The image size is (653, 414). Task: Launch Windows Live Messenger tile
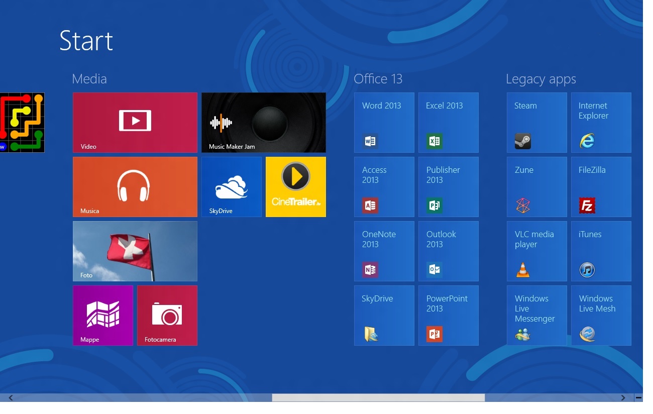pos(537,316)
